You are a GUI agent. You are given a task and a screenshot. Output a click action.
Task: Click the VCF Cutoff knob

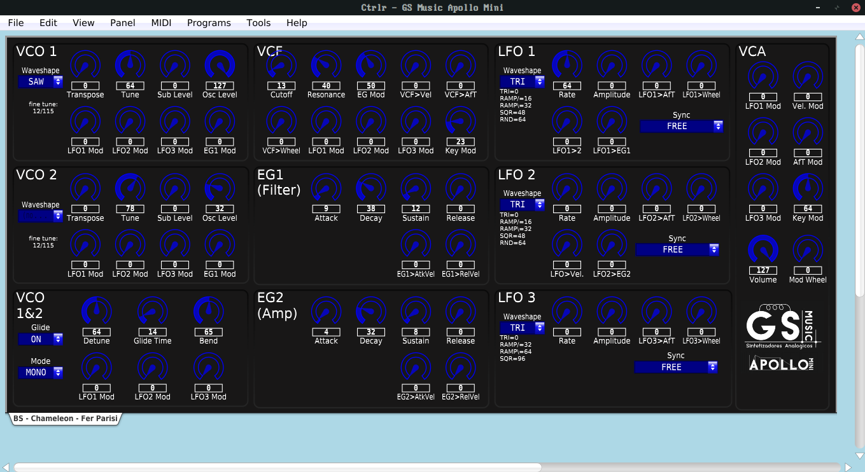tap(281, 66)
